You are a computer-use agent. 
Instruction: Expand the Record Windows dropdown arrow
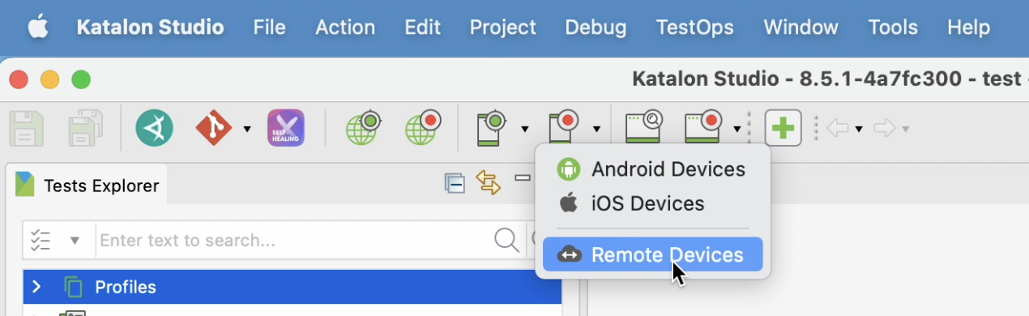click(737, 129)
